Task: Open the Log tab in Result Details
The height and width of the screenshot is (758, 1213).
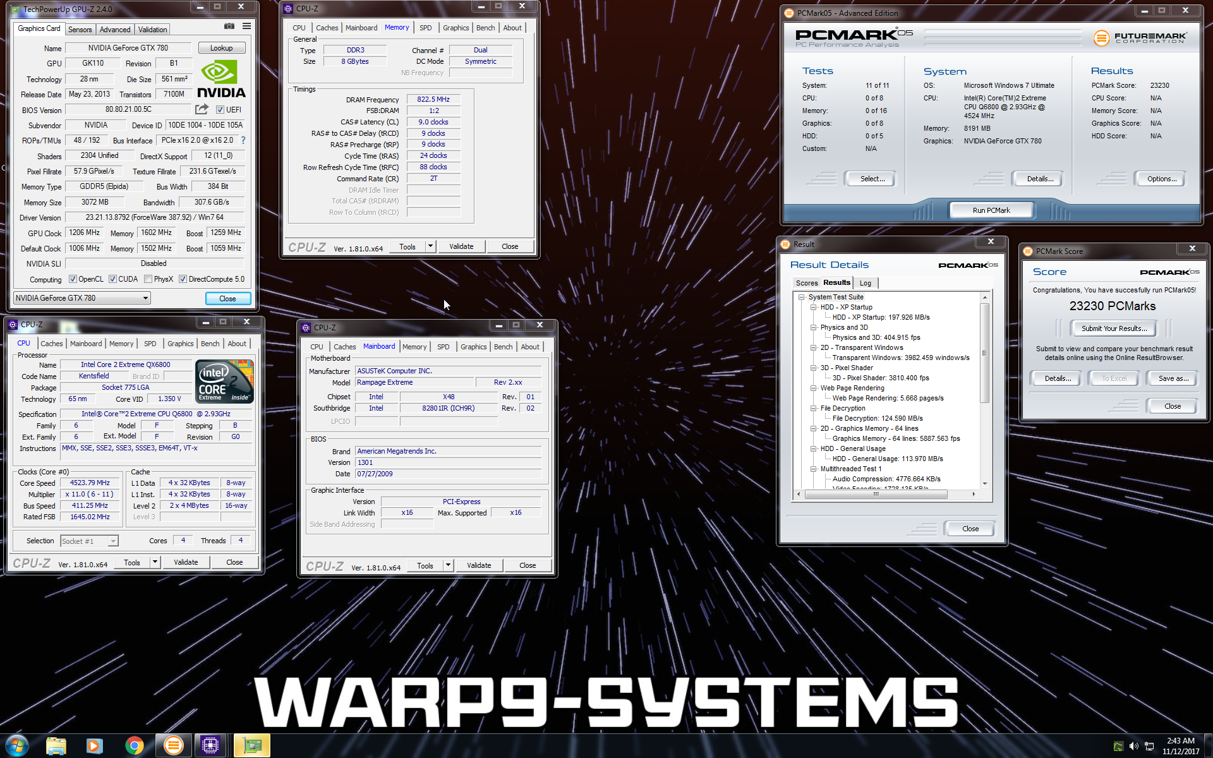Action: pos(866,283)
